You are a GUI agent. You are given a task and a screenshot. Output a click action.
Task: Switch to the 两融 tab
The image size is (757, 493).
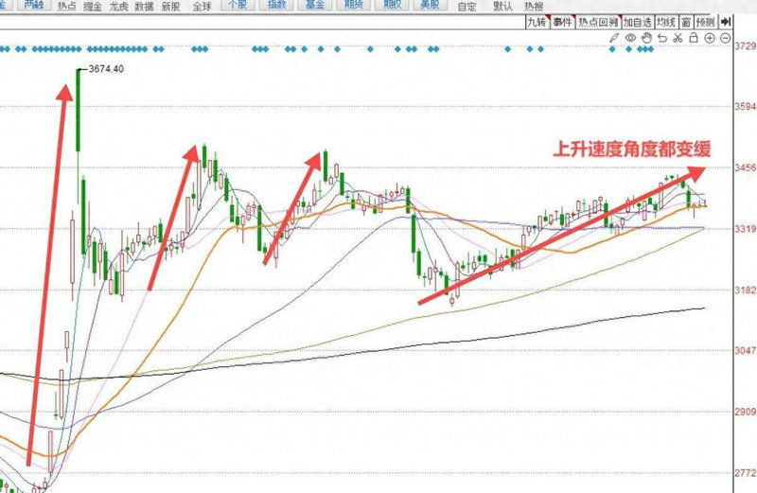(x=34, y=6)
